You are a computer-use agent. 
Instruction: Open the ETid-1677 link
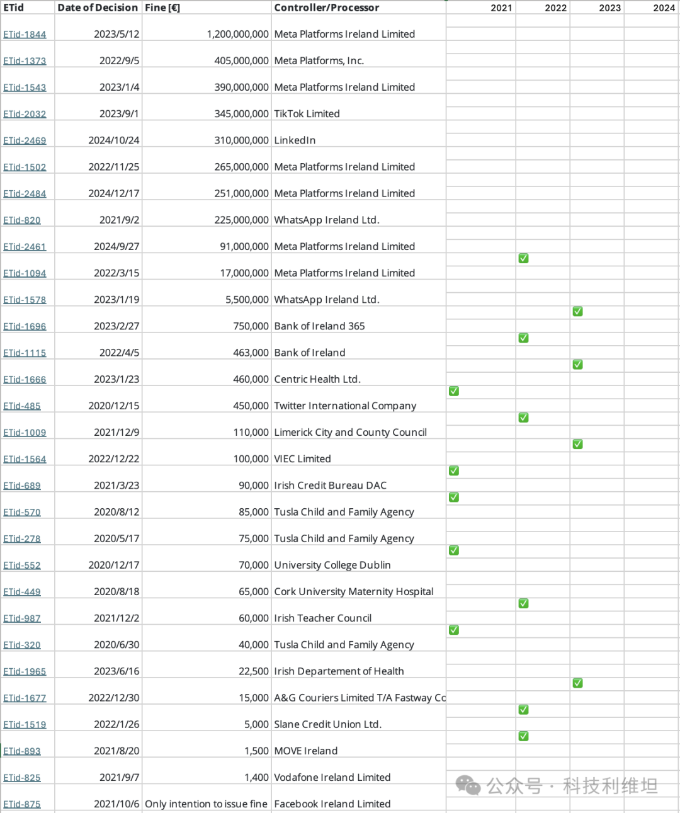(25, 698)
